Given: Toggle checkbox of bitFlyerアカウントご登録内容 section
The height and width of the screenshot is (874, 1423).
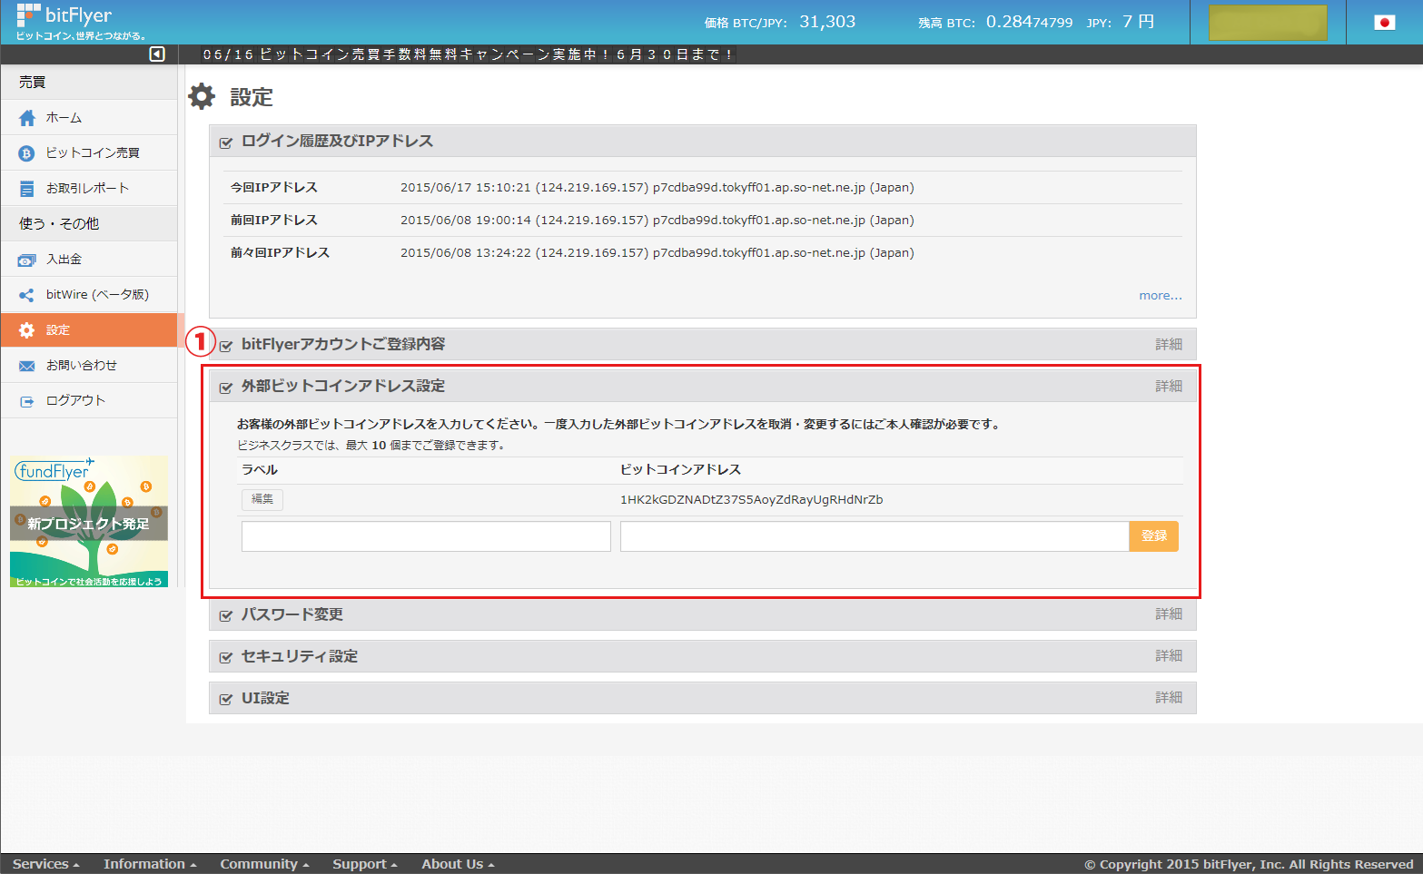Looking at the screenshot, I should pyautogui.click(x=226, y=346).
